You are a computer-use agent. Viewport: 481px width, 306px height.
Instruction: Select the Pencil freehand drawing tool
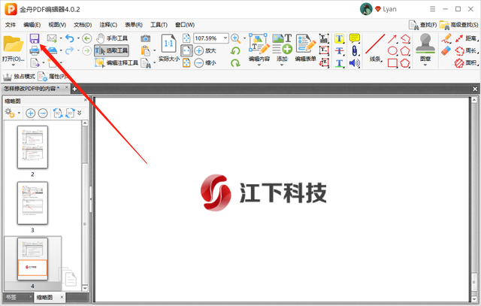click(446, 38)
